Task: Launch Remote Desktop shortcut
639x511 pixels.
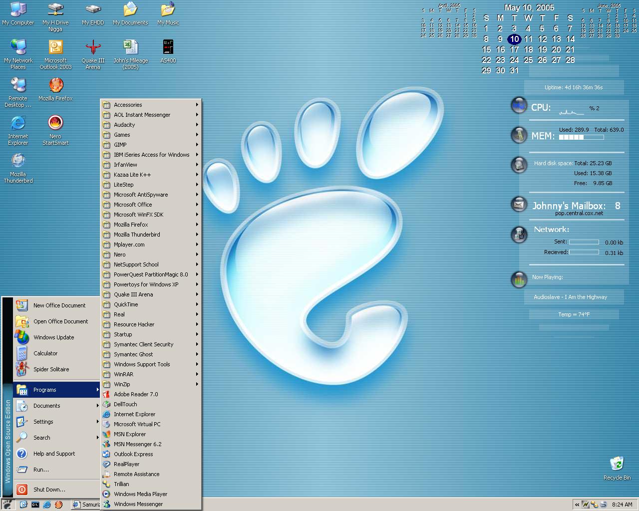Action: 18,92
